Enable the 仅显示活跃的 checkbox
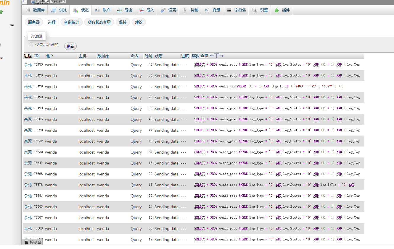This screenshot has width=394, height=249. click(x=31, y=44)
